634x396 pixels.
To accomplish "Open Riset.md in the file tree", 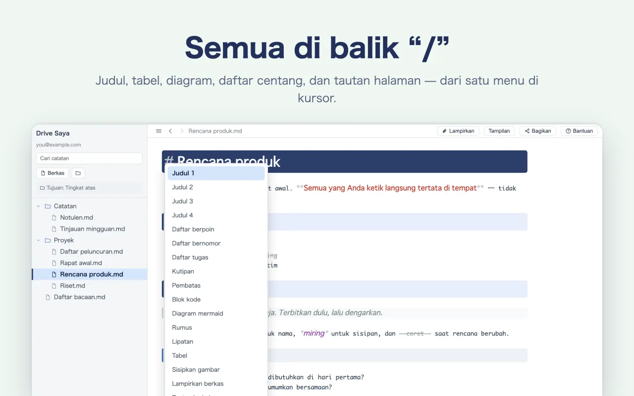I will click(x=73, y=286).
